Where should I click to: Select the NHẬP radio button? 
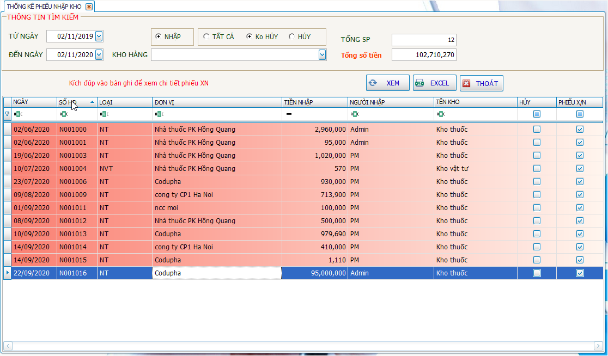(x=158, y=36)
